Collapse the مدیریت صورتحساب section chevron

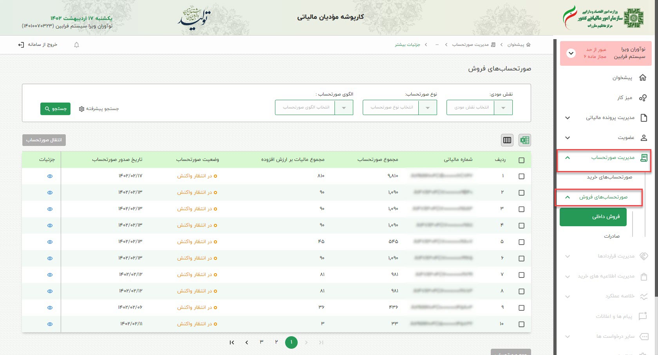click(568, 158)
